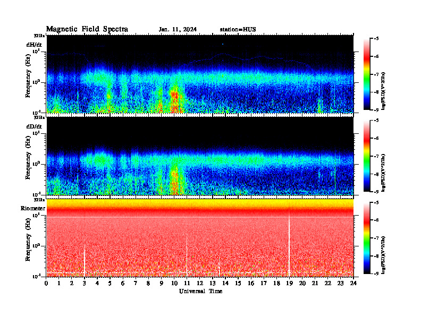This screenshot has width=421, height=325.
Task: Click the "station=HUS" label
Action: click(238, 30)
